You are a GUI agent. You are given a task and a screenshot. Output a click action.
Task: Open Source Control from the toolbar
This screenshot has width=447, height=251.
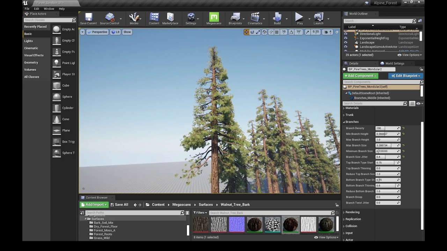[x=109, y=19]
